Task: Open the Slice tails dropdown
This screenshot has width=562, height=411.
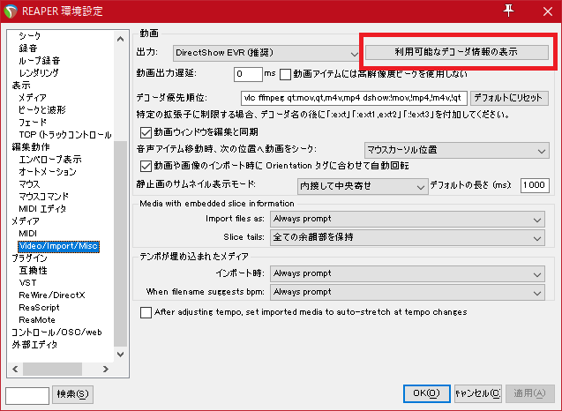Action: tap(408, 237)
